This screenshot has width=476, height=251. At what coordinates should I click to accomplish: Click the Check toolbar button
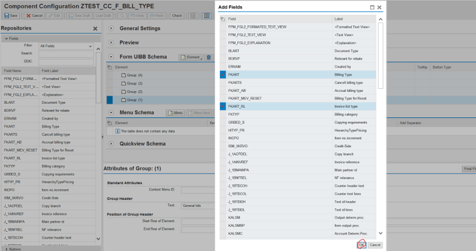coord(177,16)
